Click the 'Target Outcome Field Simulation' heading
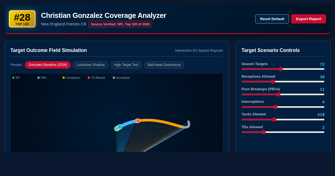The width and height of the screenshot is (335, 176). point(49,50)
